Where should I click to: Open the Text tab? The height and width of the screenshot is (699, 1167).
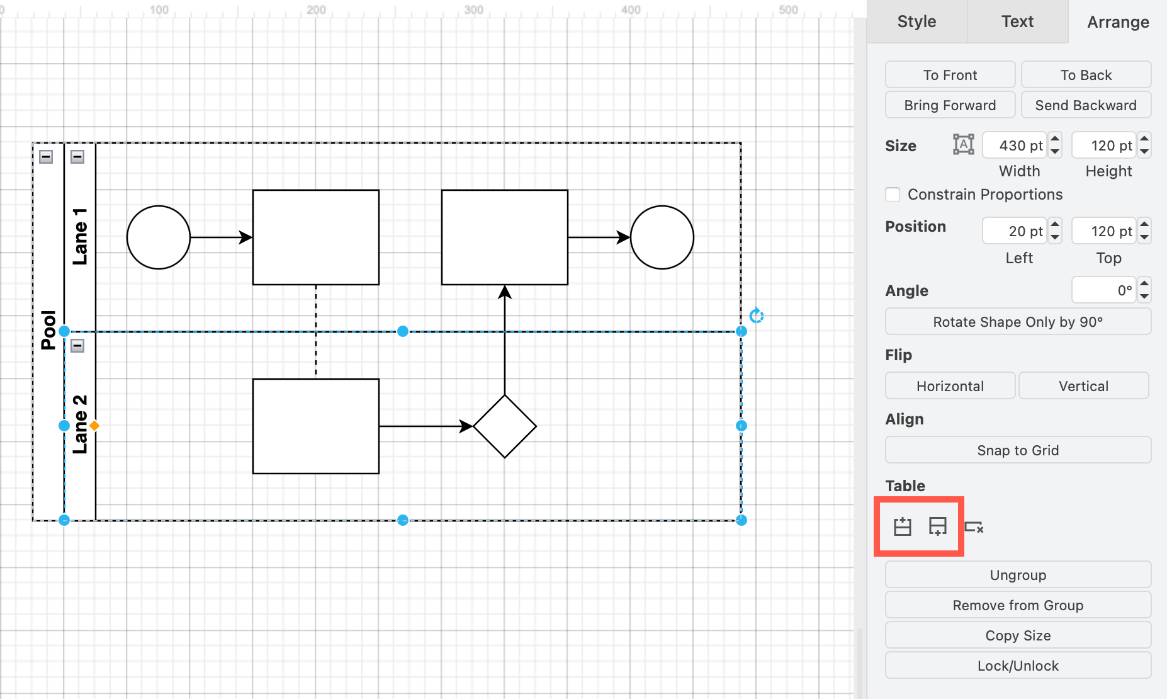click(x=1017, y=21)
